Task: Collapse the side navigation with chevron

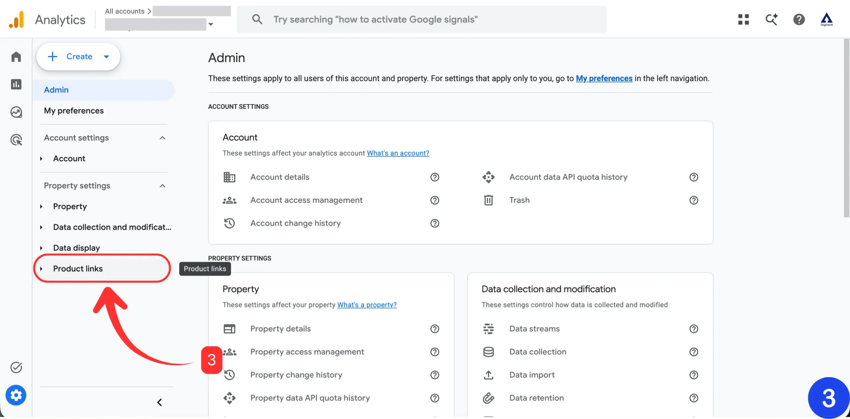Action: click(159, 402)
